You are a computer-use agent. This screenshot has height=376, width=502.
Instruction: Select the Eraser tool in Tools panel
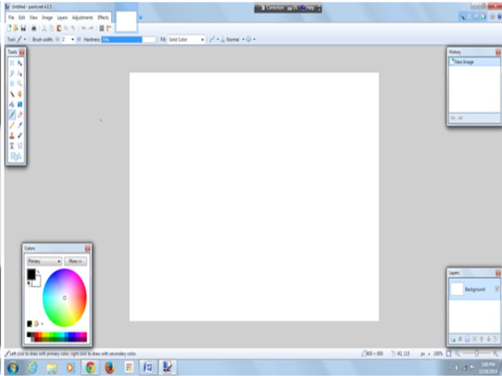tap(20, 115)
